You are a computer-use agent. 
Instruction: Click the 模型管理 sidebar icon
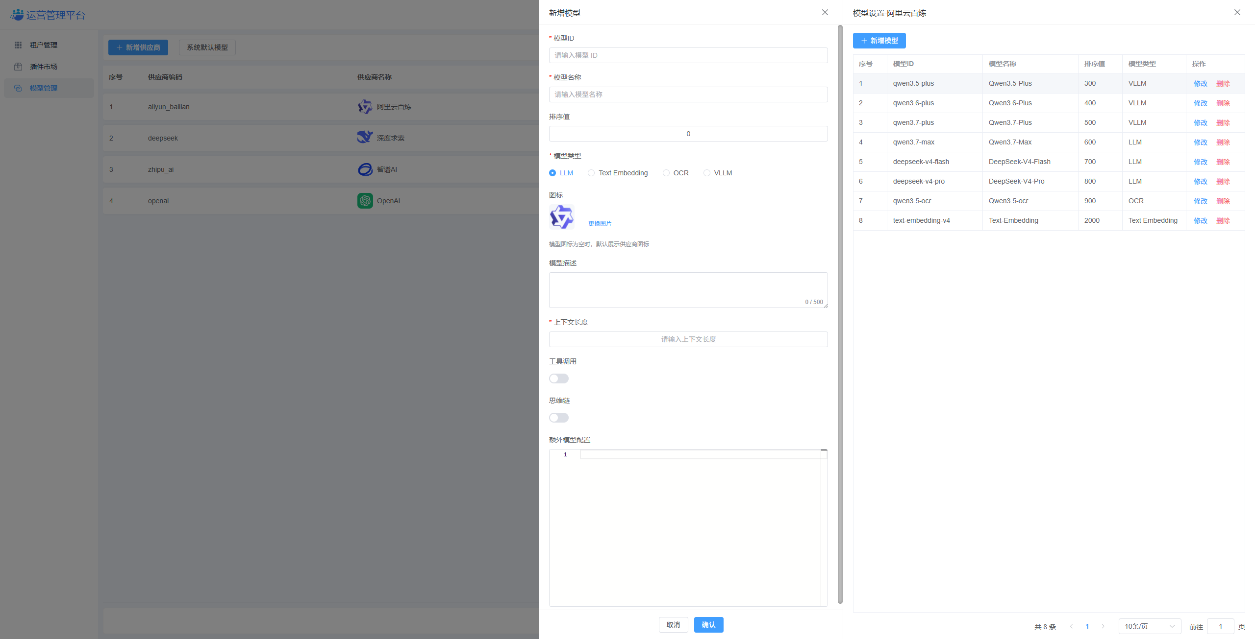(x=18, y=88)
